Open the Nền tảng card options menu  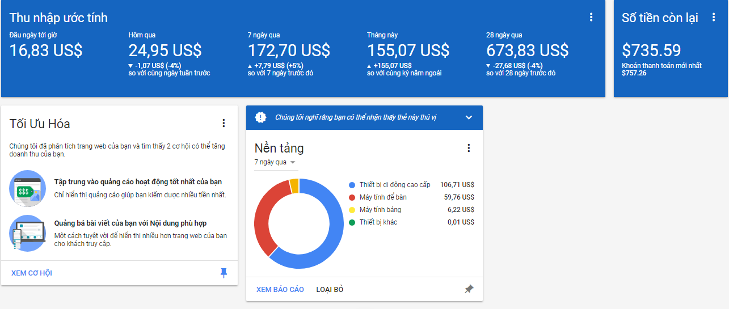tap(469, 148)
